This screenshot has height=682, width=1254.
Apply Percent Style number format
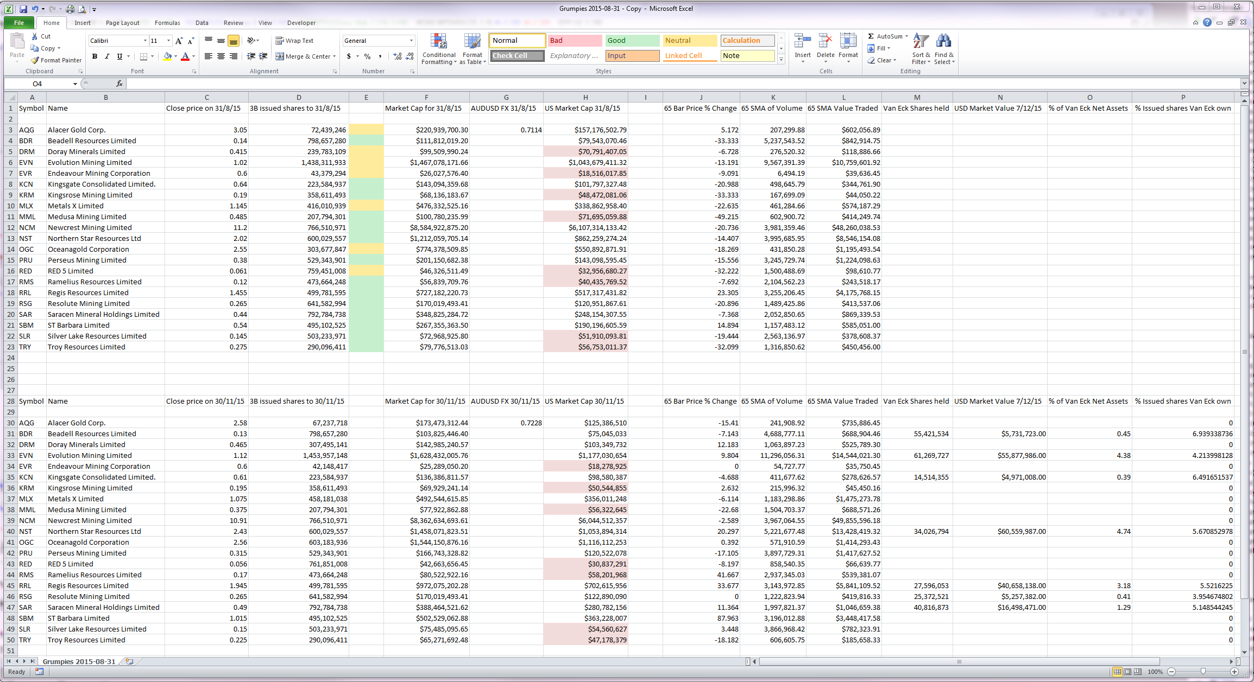coord(368,56)
